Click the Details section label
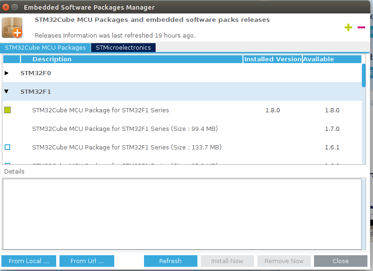 click(14, 171)
